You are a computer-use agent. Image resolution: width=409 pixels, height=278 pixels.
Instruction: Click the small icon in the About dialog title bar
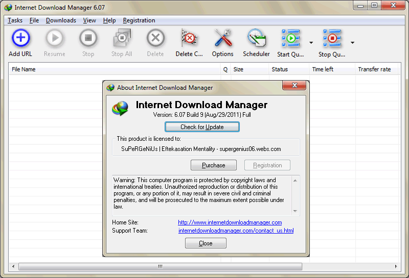110,87
